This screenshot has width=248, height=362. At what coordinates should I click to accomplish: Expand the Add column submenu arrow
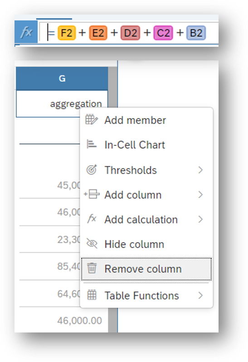(200, 194)
